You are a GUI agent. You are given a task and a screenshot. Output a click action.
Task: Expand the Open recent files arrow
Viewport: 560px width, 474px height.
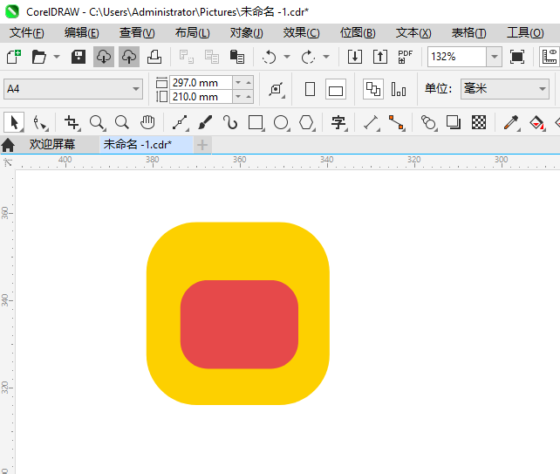[x=57, y=57]
